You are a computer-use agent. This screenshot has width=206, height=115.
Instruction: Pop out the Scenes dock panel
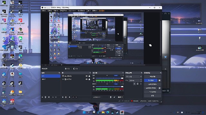point(59,73)
